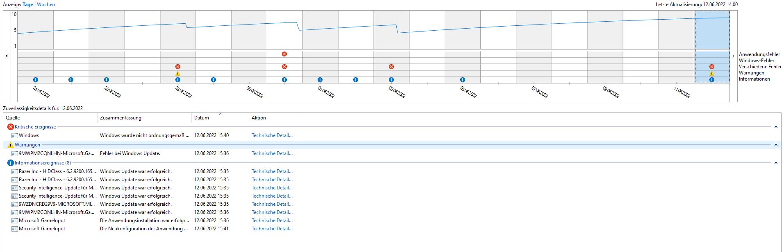Click the red error icon in 12.06 column
The image size is (784, 252).
click(x=712, y=67)
